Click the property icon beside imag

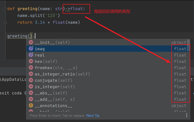coord(31,49)
